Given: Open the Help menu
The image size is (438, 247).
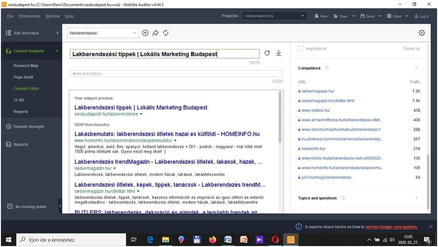Looking at the screenshot, I should 69,16.
